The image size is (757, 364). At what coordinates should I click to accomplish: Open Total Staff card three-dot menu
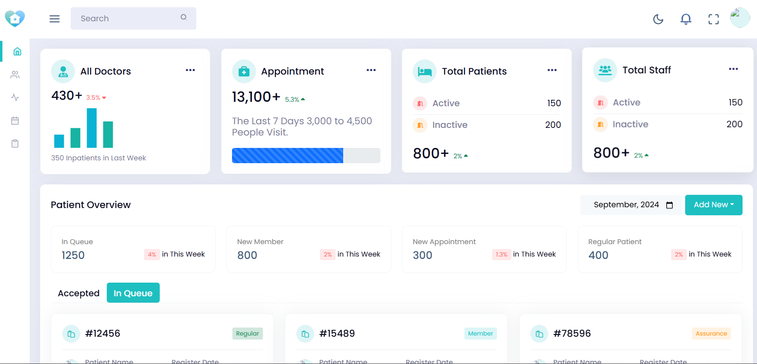pos(733,69)
